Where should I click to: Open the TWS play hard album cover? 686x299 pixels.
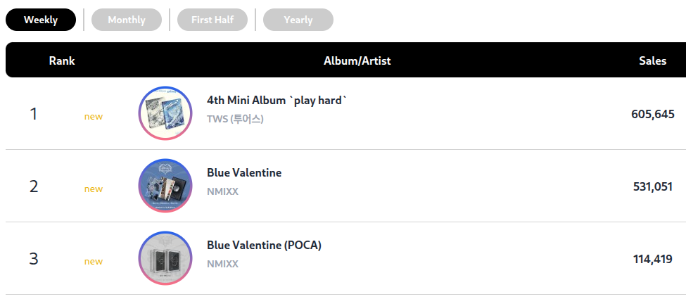[x=165, y=113]
